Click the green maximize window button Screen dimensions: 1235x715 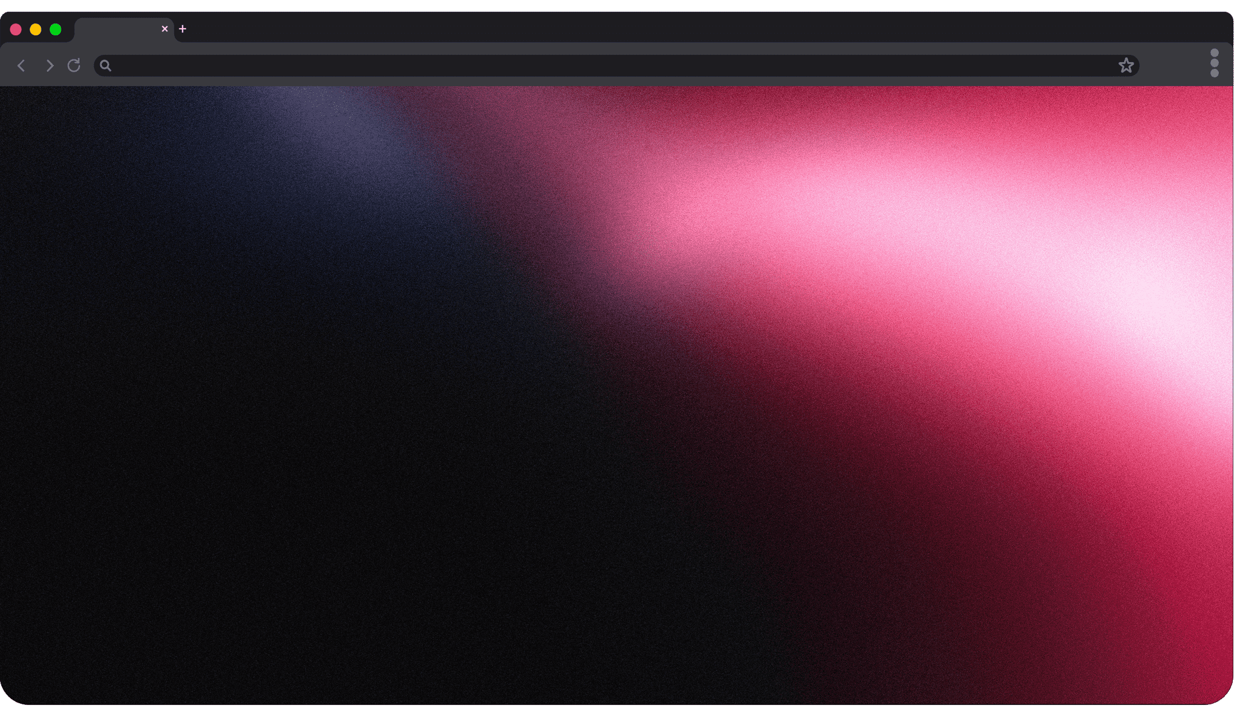[x=55, y=30]
